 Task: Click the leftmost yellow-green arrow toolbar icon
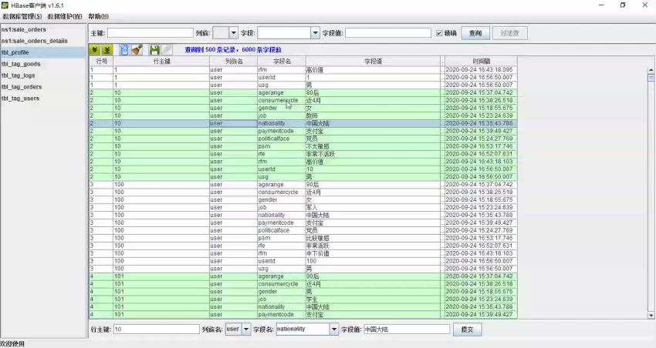pos(96,49)
